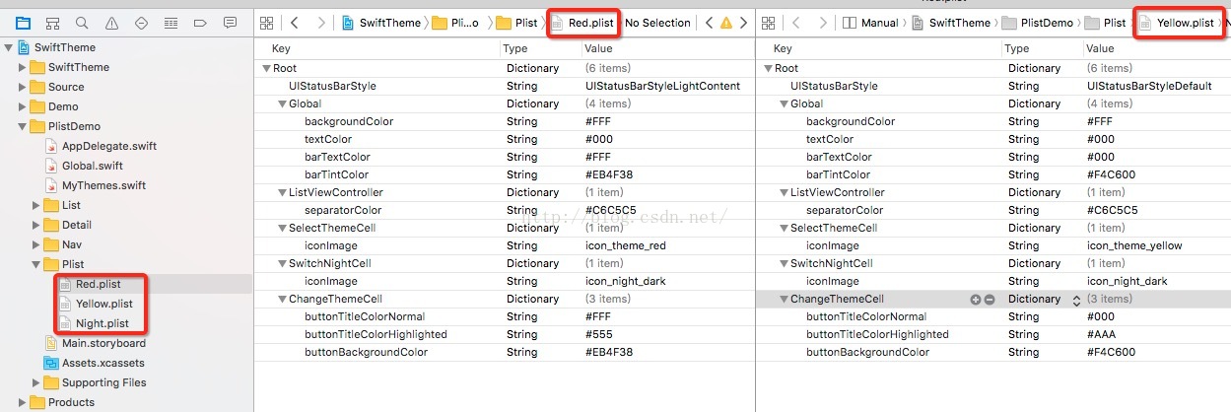Open related items grid in Red.plist editor

(x=266, y=23)
